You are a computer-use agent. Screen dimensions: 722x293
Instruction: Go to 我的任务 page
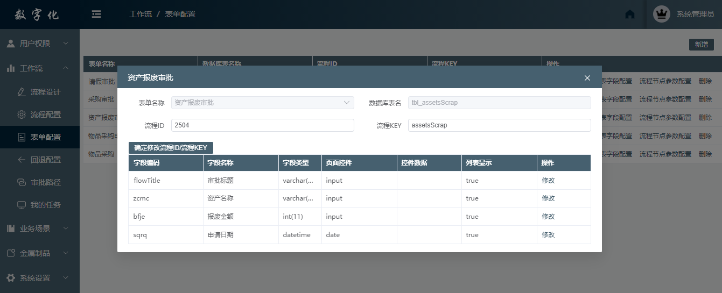click(45, 205)
